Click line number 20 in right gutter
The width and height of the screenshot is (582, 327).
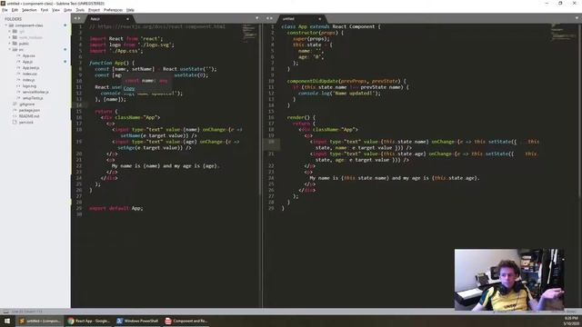click(272, 142)
